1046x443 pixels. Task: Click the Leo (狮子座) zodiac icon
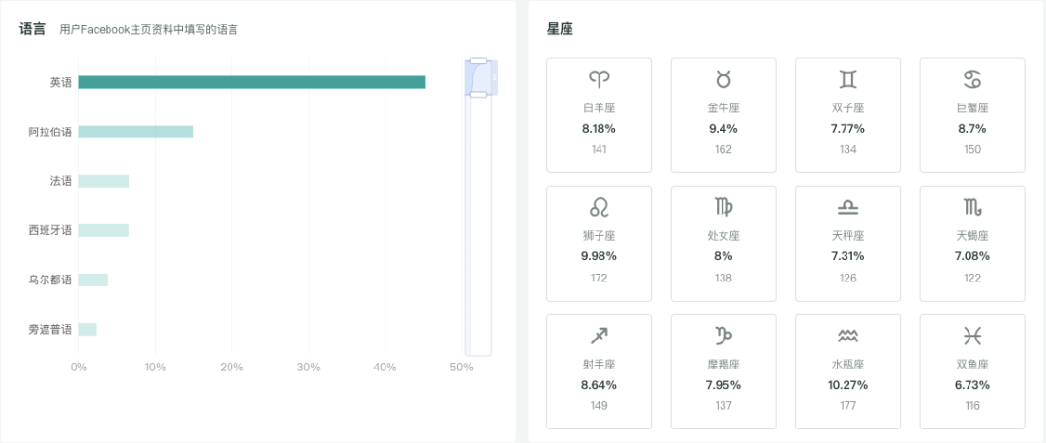coord(600,207)
